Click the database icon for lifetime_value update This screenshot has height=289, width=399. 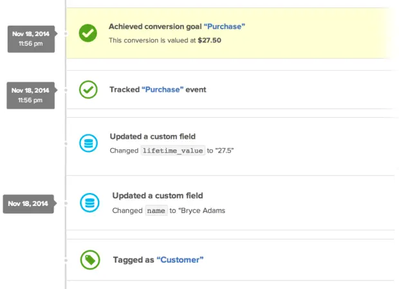(88, 143)
